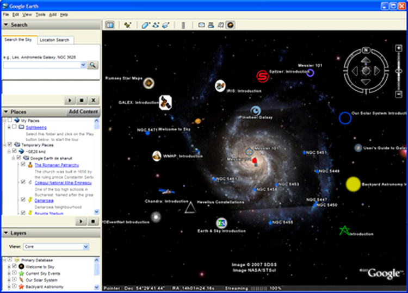Click the zoom out minus button
Viewport: 408px width, 293px height.
tap(399, 94)
